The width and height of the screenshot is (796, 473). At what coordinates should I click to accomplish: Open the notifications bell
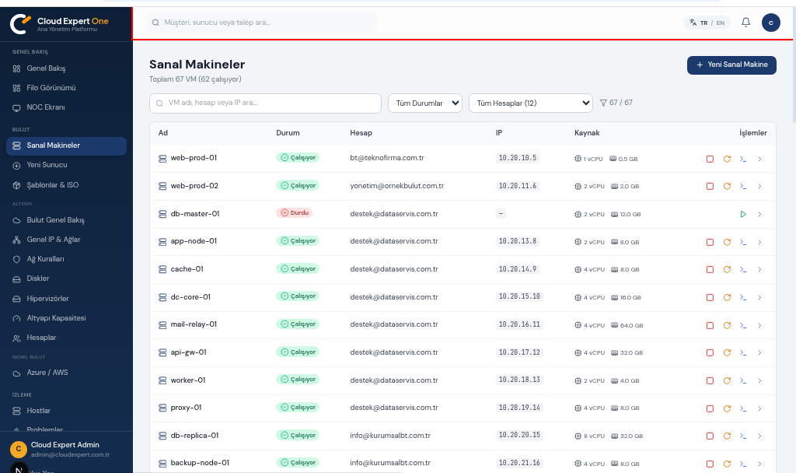(x=745, y=23)
